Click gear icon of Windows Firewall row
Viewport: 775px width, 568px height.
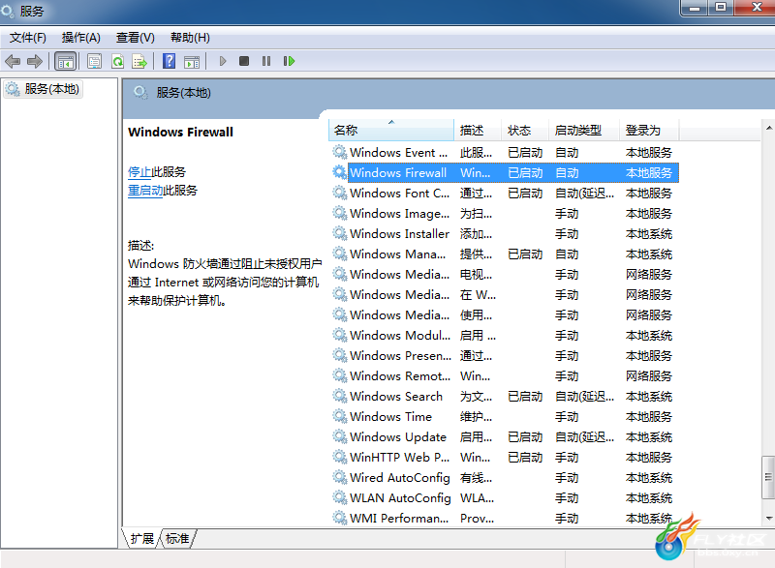[x=340, y=172]
